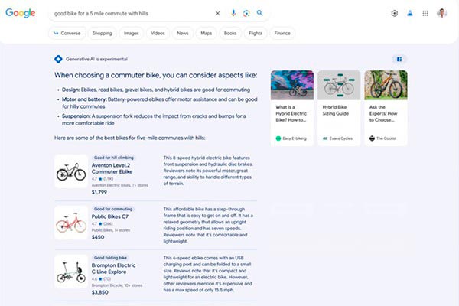Click the Brompton Electric bike thumbnail
459x306 pixels.
70,272
